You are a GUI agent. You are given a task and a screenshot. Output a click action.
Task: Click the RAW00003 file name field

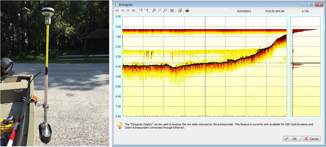click(x=244, y=11)
